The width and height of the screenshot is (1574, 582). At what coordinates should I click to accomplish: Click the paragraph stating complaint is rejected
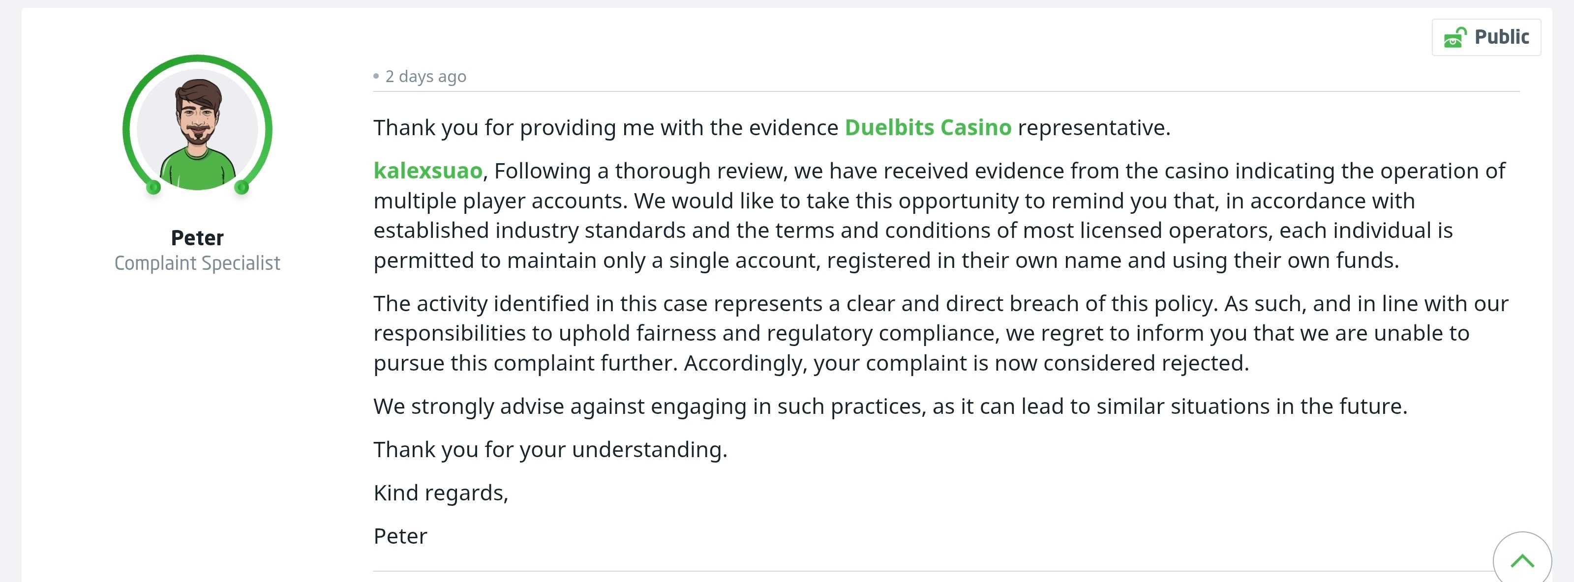click(x=941, y=333)
